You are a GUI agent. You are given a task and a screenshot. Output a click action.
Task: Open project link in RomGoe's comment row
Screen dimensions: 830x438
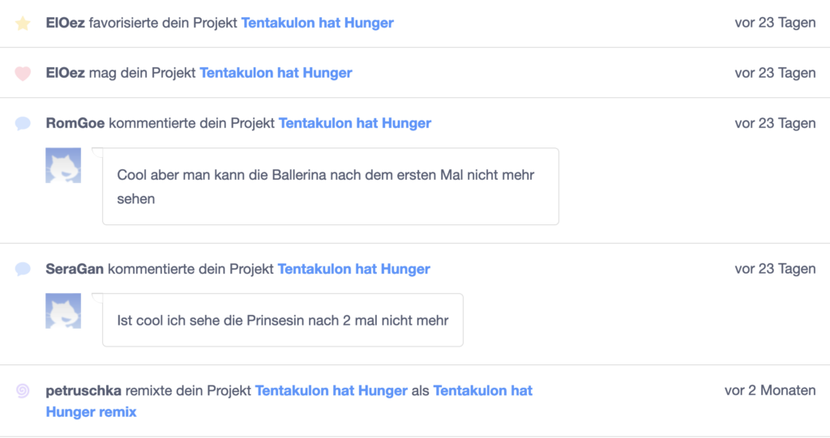coord(355,123)
